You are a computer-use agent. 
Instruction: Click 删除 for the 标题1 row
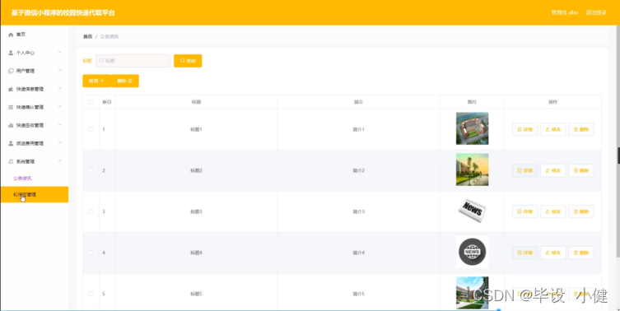click(580, 129)
